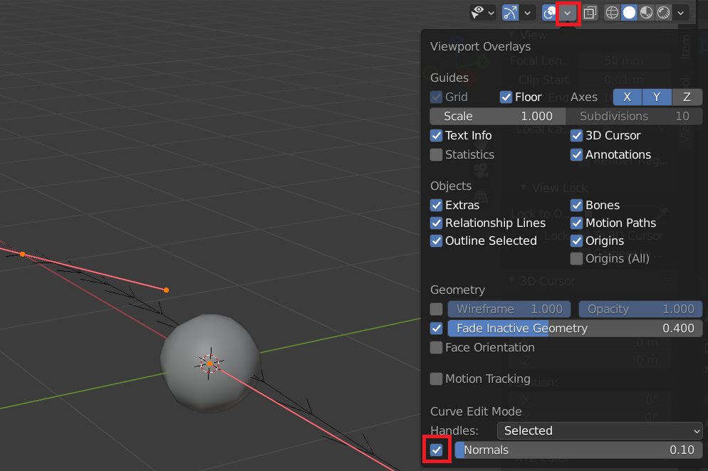Enable the Origins (All) checkbox
The width and height of the screenshot is (708, 471).
577,258
